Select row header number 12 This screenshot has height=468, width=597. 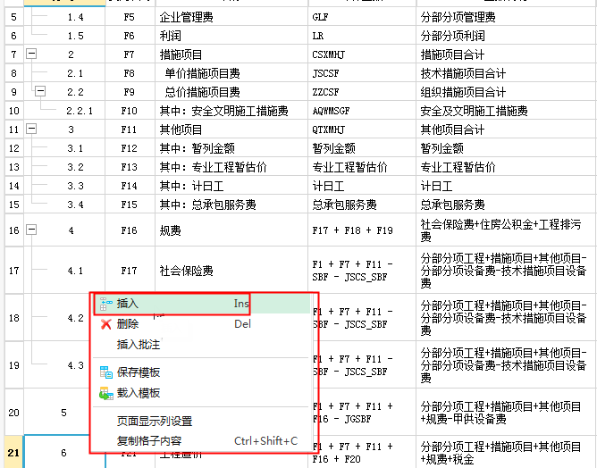tap(13, 148)
